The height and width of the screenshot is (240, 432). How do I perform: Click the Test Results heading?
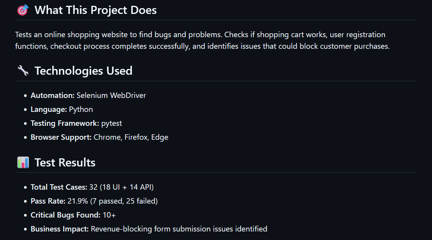[65, 163]
